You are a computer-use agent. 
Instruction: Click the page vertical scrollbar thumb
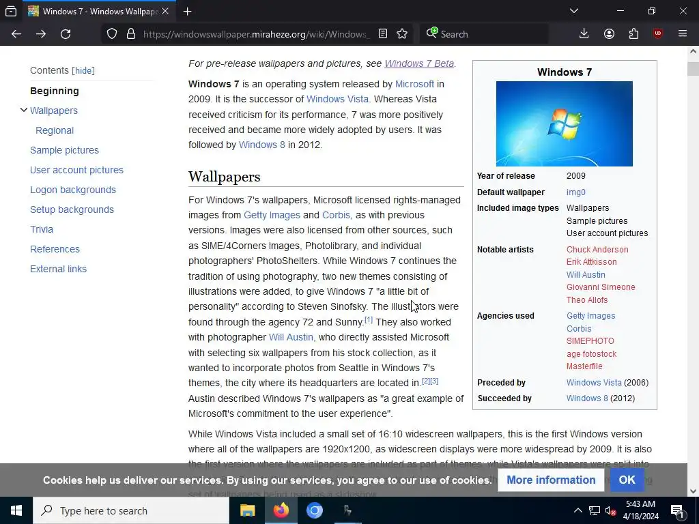pyautogui.click(x=694, y=69)
